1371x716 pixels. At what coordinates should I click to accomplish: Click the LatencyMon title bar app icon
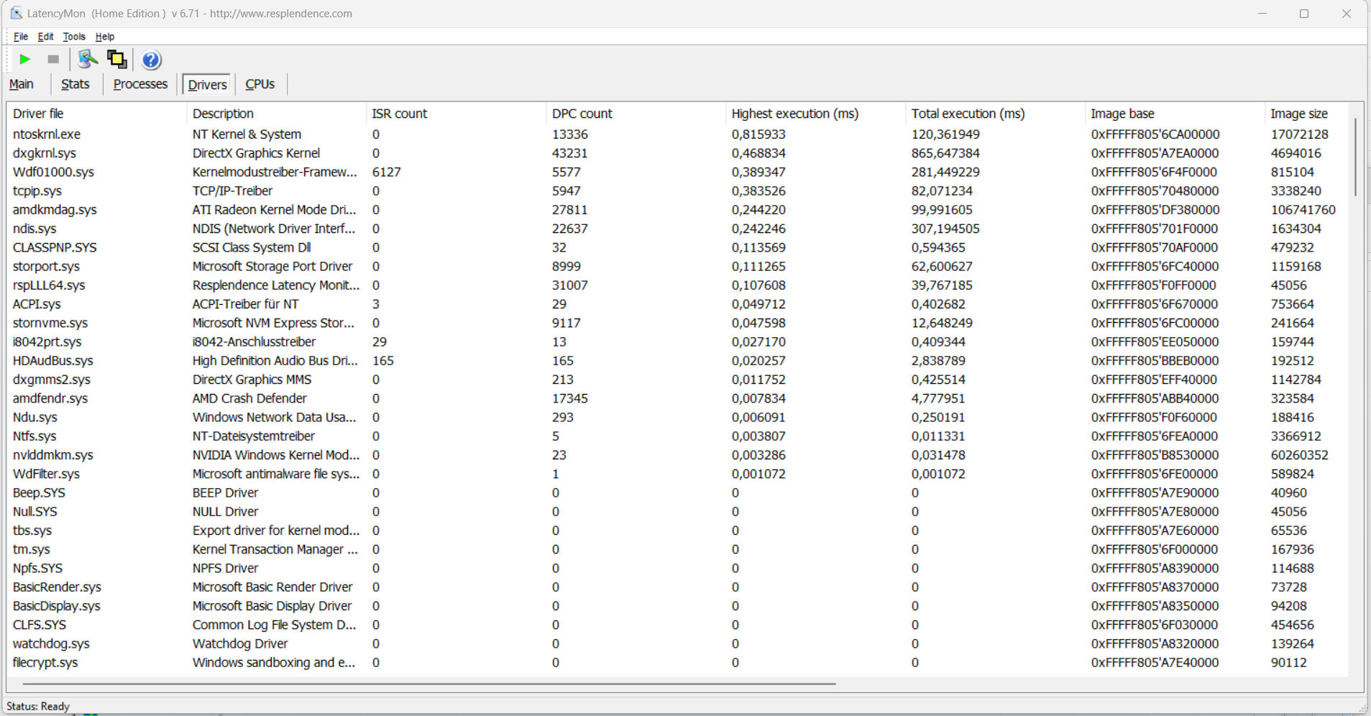16,13
